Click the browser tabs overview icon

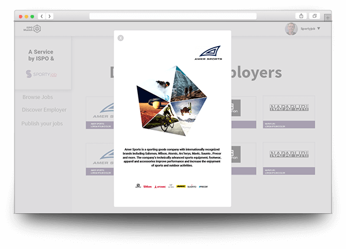[314, 16]
